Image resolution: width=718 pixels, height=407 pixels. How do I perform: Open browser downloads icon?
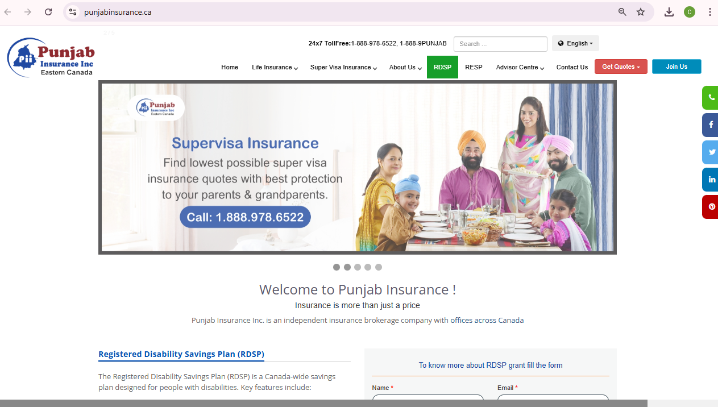coord(669,12)
